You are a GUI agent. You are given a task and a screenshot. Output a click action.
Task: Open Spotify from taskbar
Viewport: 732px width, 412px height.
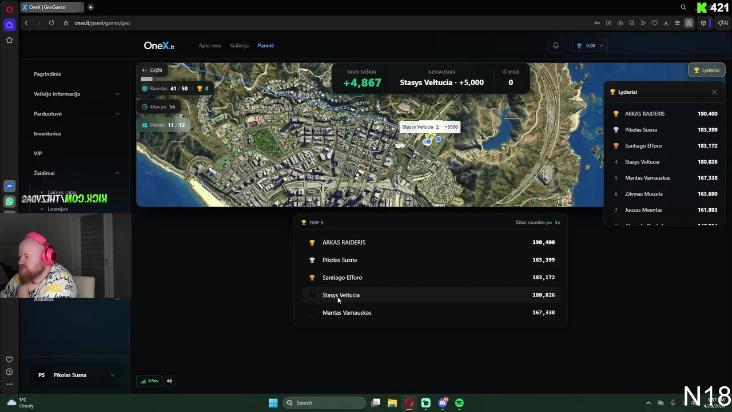459,403
